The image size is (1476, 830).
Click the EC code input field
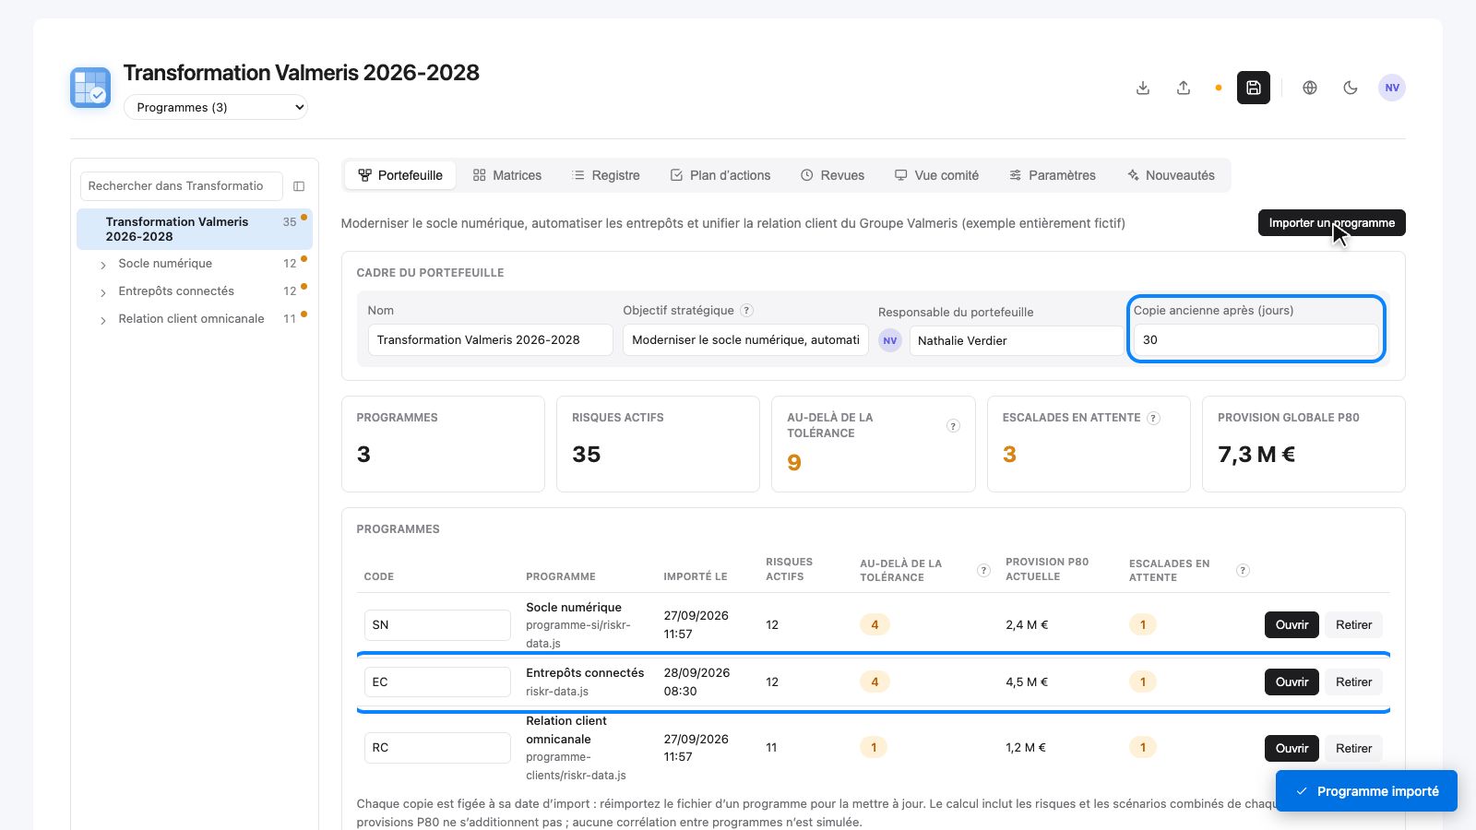(437, 682)
